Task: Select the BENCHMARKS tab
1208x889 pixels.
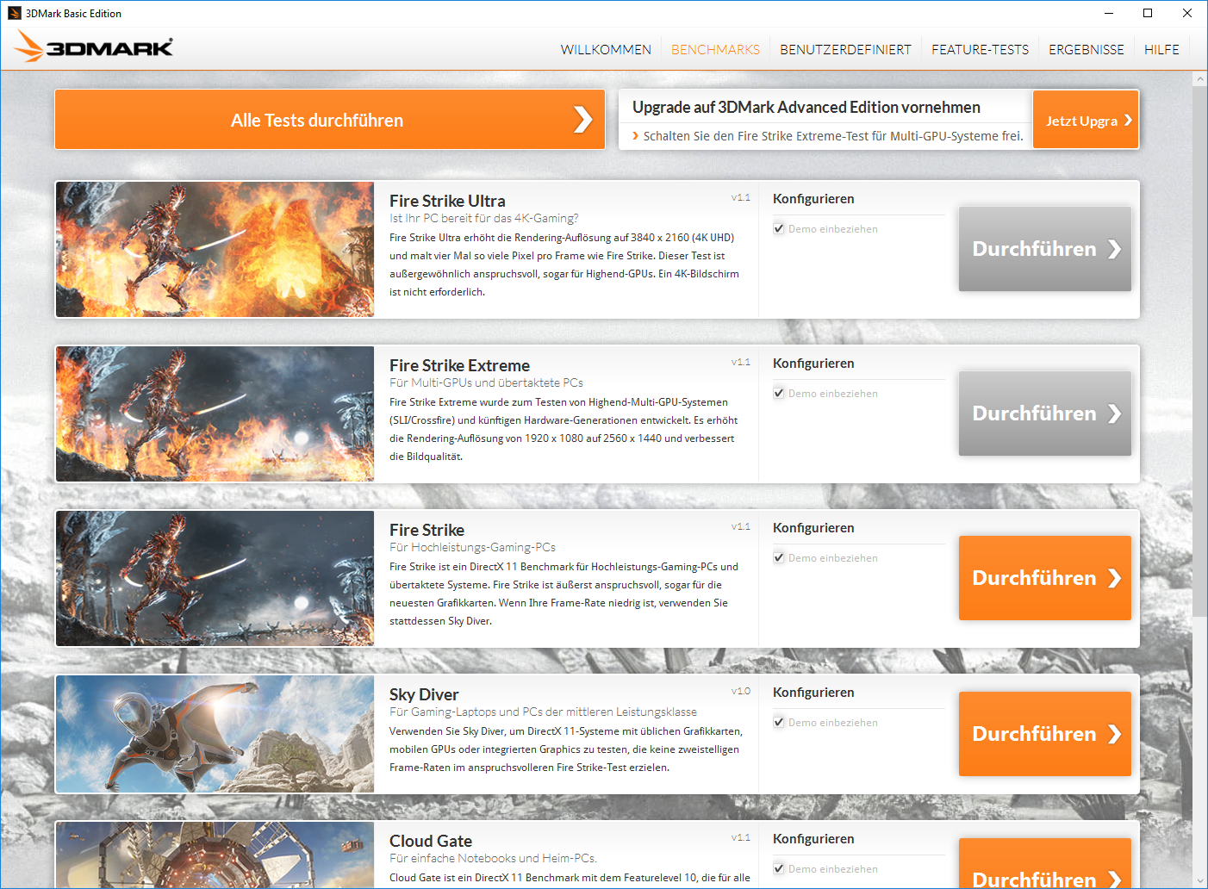Action: [715, 50]
